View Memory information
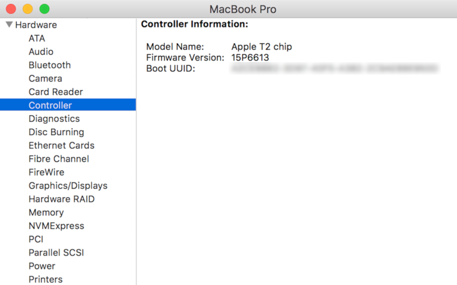Image resolution: width=457 pixels, height=285 pixels. [46, 213]
